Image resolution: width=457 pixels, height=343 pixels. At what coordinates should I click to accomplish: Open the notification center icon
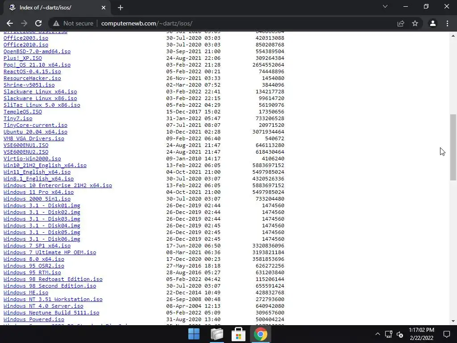click(446, 334)
